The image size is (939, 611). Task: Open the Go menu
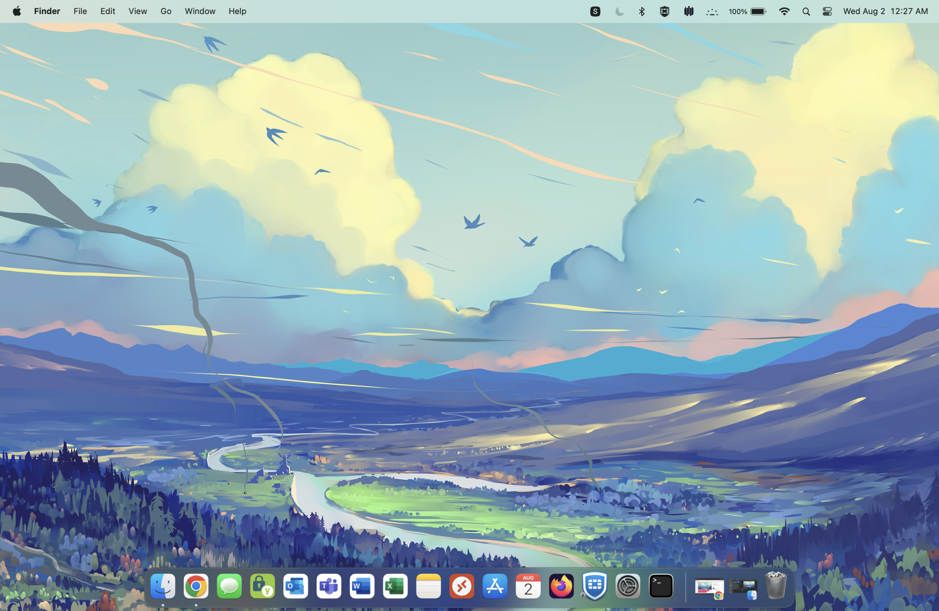(x=166, y=11)
